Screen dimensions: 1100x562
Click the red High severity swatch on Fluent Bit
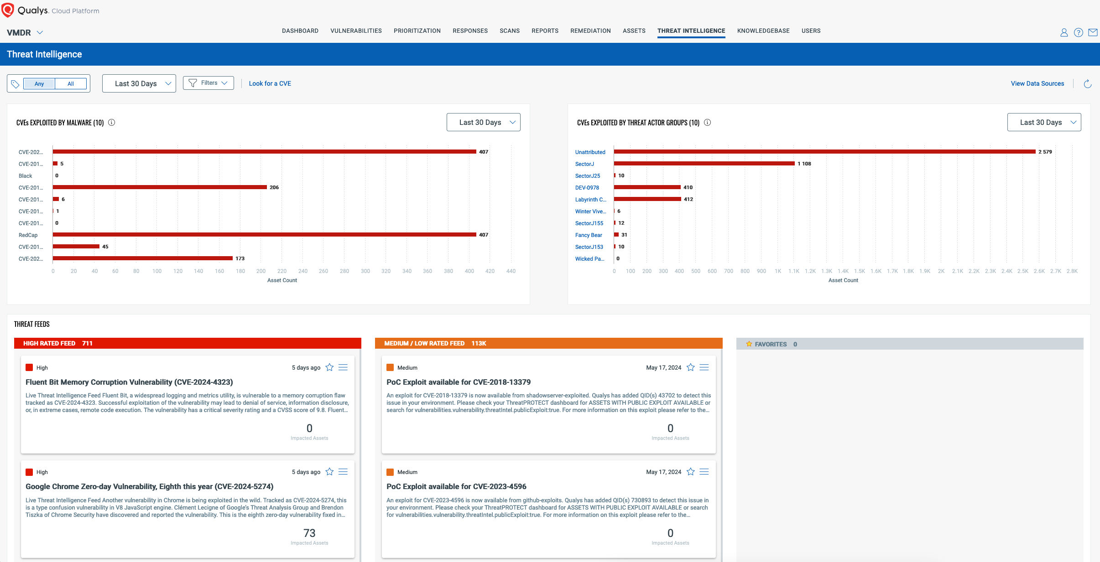pos(30,367)
